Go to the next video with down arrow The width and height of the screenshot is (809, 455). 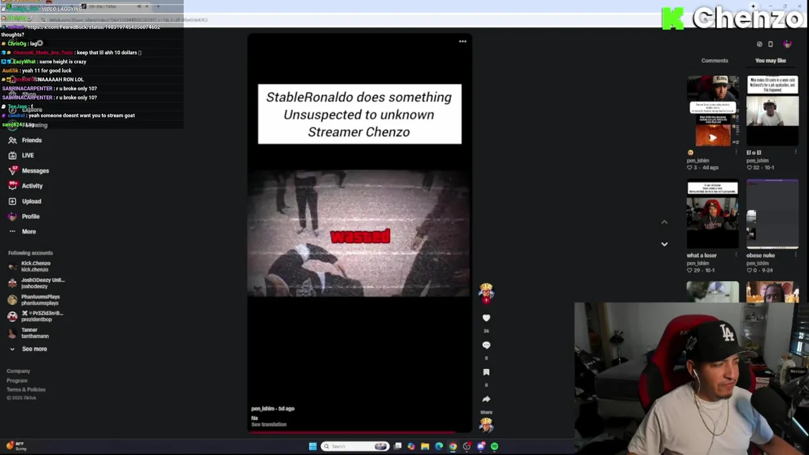(664, 244)
